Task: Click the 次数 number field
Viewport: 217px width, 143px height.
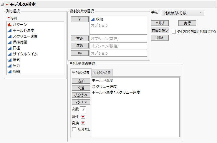Action: pos(83,110)
